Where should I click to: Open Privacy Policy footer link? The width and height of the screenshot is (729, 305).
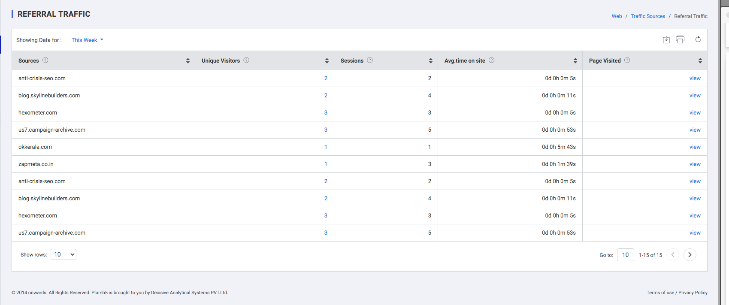point(693,293)
